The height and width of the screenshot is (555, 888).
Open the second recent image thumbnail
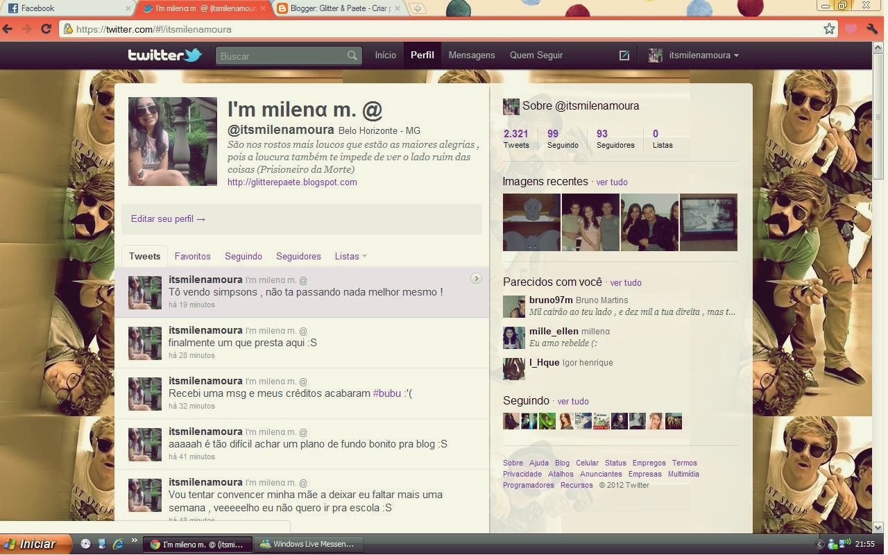[x=590, y=222]
